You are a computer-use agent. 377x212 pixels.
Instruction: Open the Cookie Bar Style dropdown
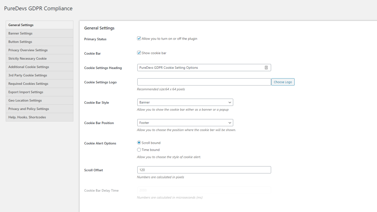coord(185,102)
